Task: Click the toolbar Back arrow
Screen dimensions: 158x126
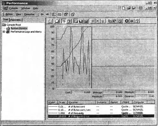Action: (x=42, y=14)
